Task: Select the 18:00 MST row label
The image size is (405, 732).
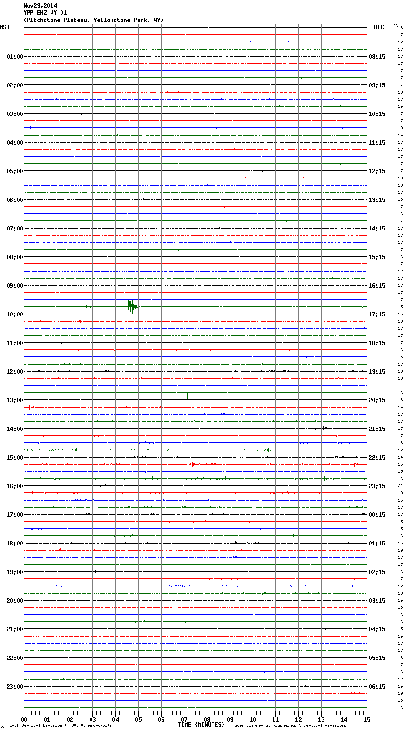Action: point(15,544)
